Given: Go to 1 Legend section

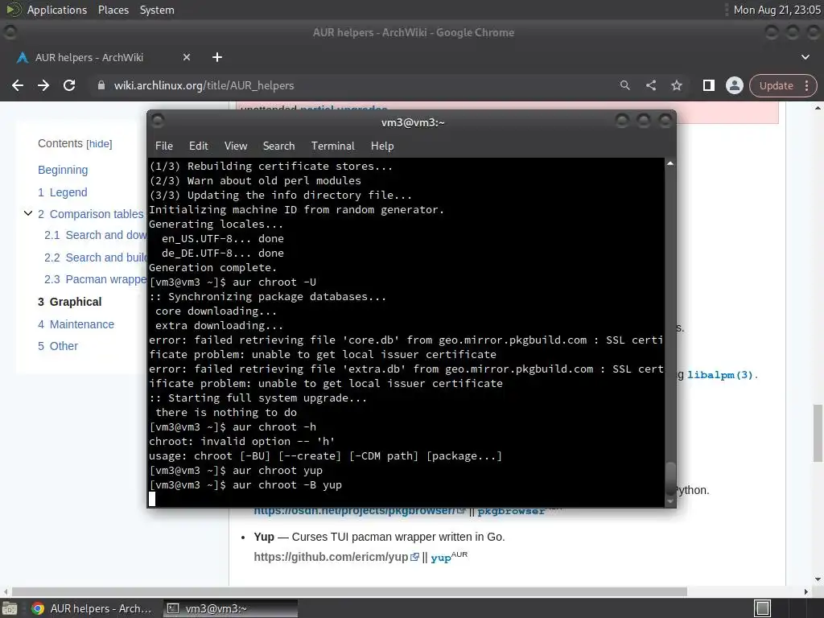Looking at the screenshot, I should (x=63, y=192).
